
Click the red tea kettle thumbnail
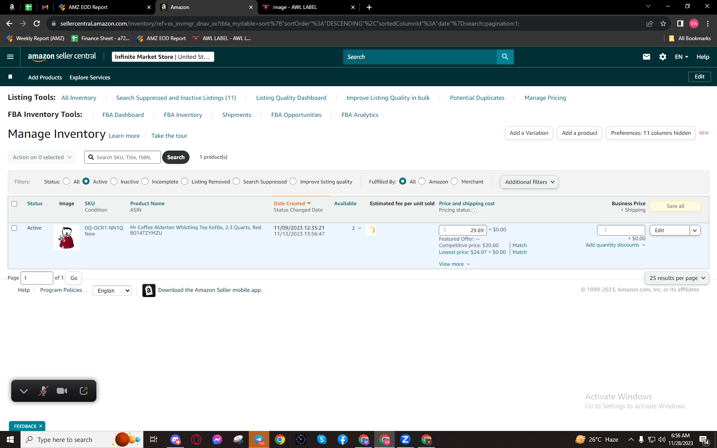[67, 238]
